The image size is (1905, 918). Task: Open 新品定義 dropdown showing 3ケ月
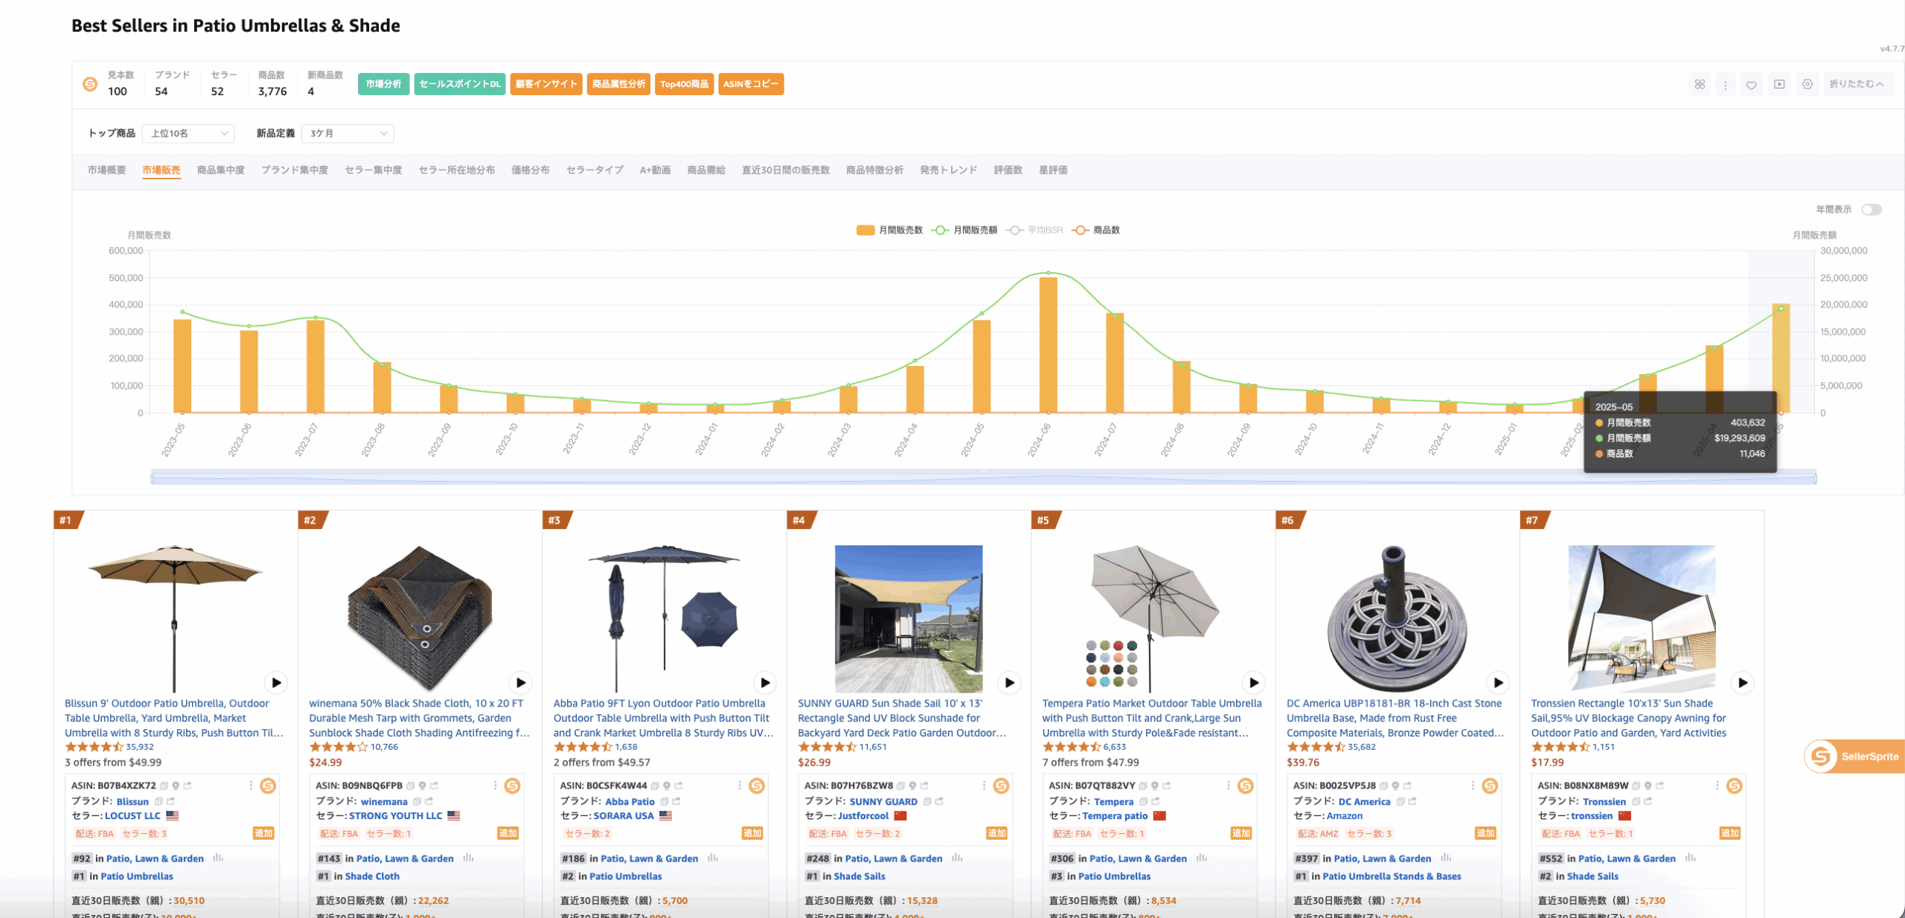[348, 133]
